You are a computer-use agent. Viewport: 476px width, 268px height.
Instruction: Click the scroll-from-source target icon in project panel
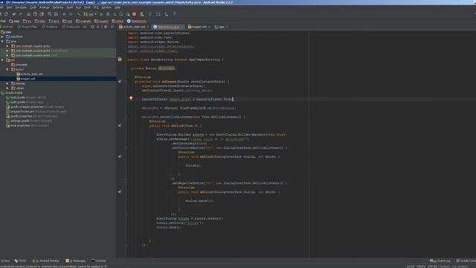[x=92, y=27]
